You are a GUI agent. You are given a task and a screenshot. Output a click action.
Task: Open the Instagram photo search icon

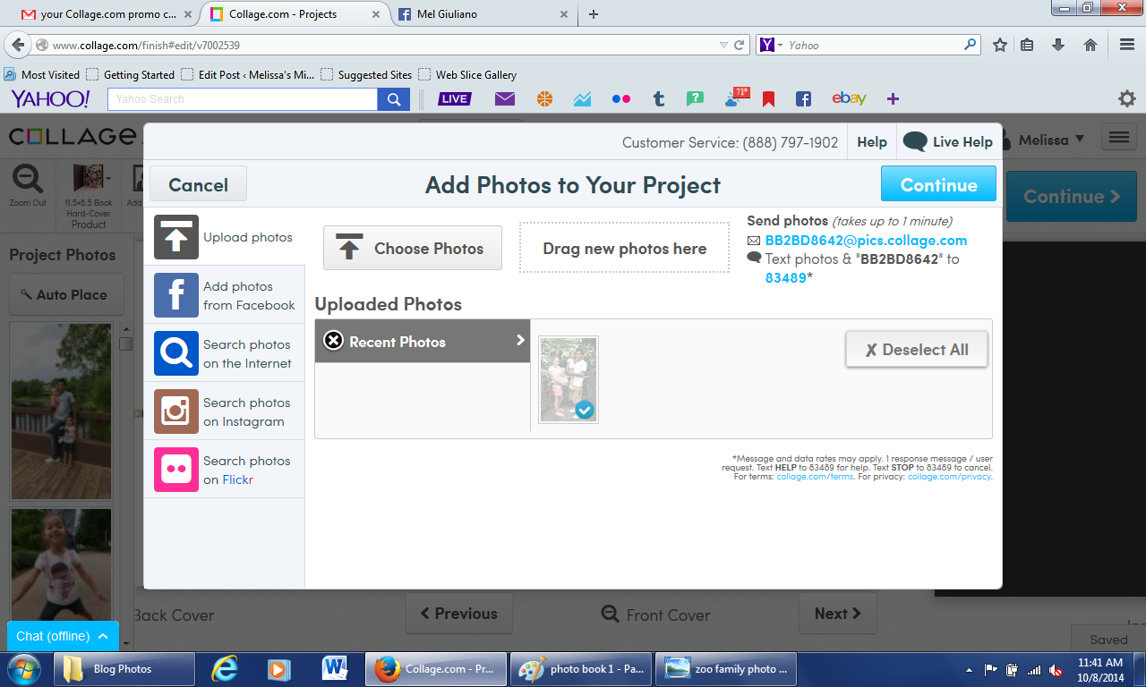click(x=175, y=411)
